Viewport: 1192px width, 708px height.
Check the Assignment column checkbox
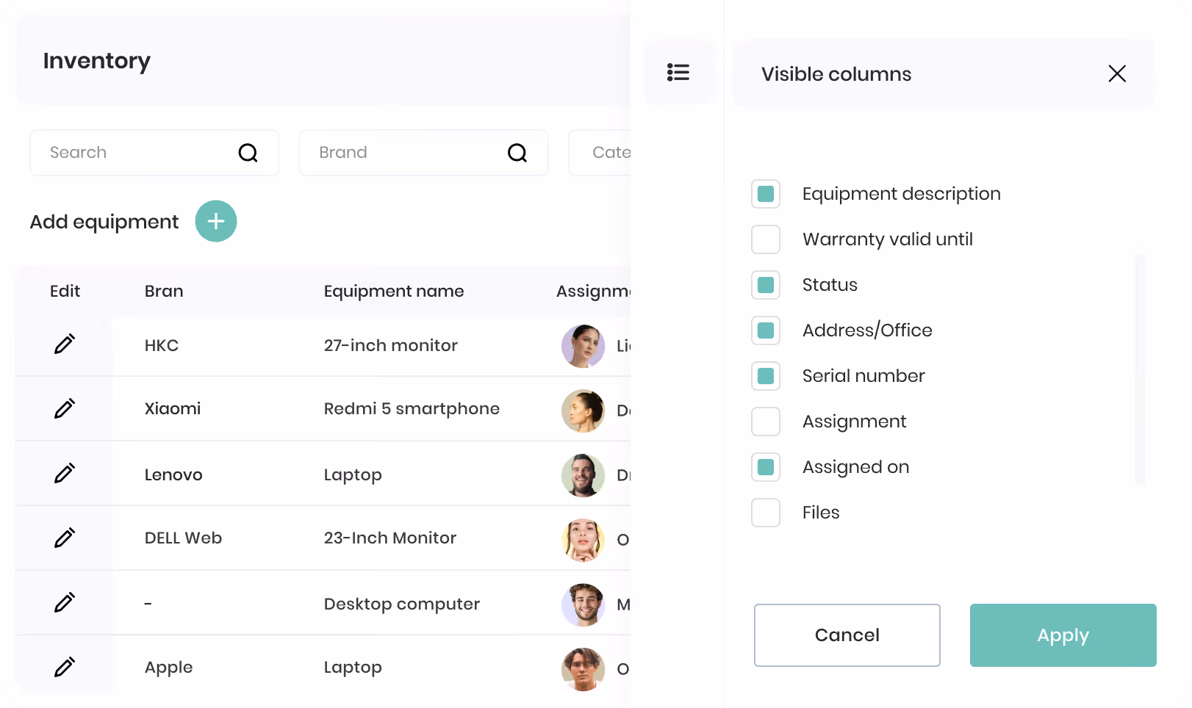(766, 422)
